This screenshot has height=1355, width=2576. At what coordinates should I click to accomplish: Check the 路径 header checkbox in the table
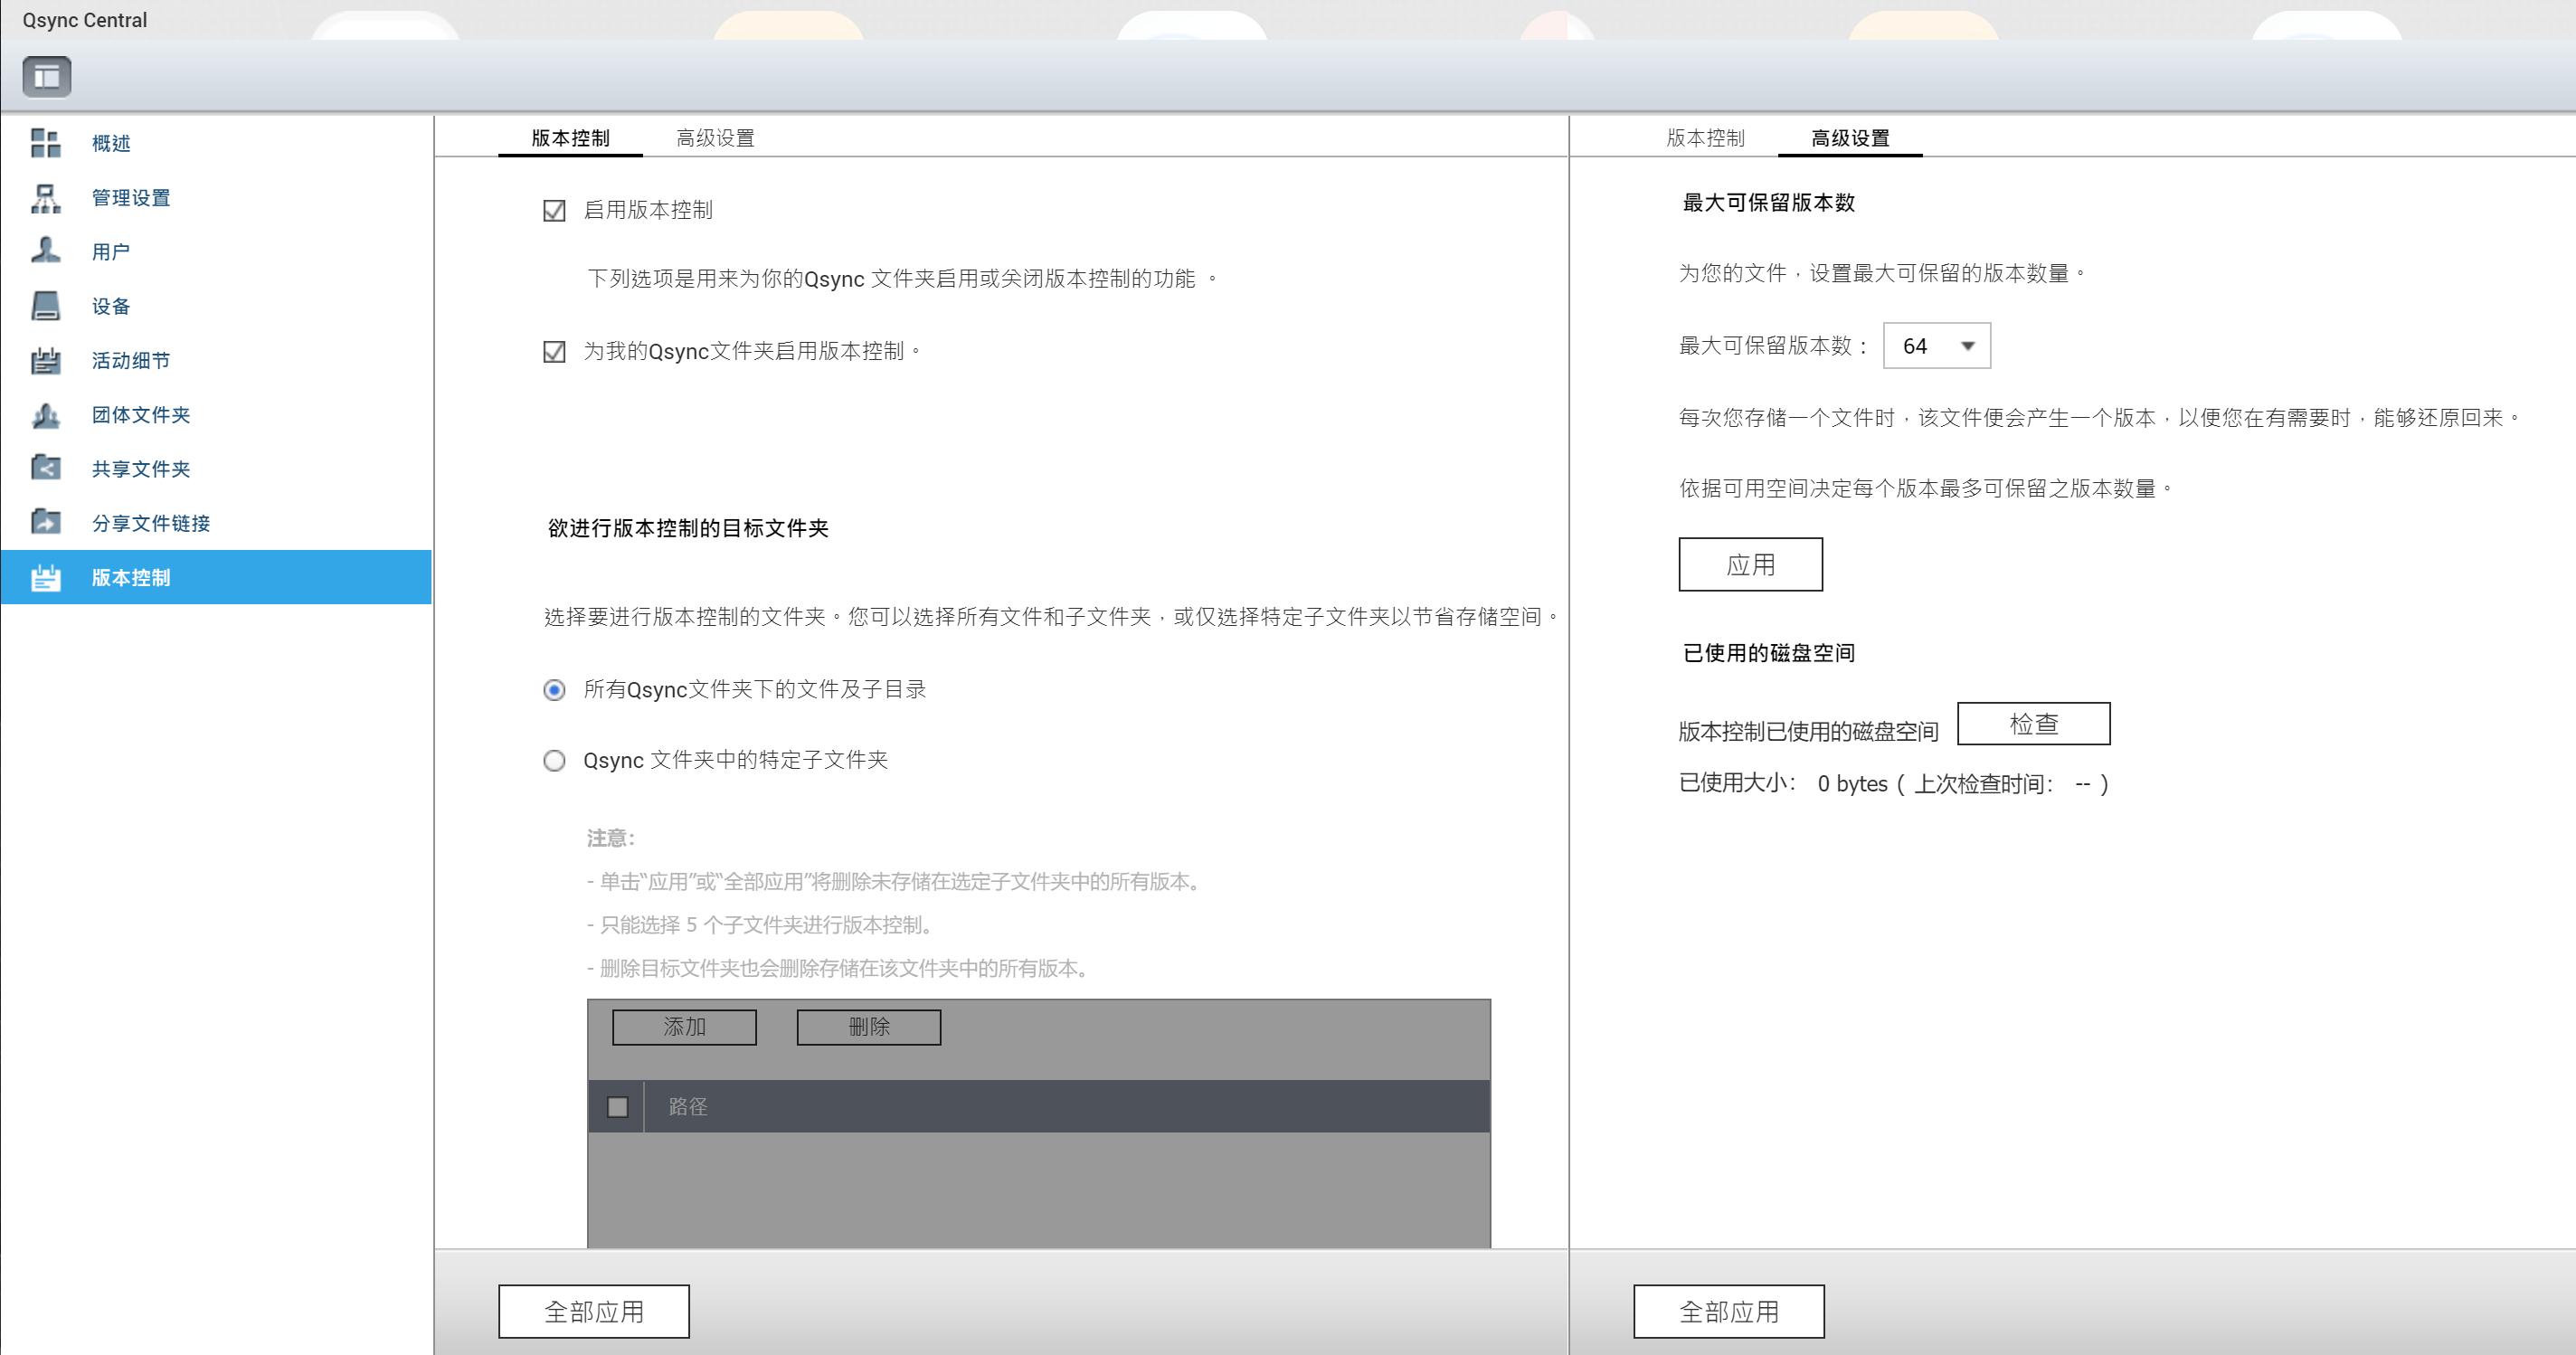click(x=617, y=1107)
